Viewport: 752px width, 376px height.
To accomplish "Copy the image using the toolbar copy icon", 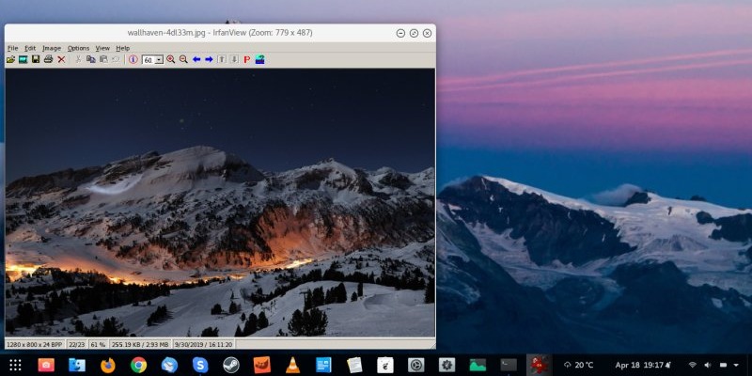I will (90, 59).
